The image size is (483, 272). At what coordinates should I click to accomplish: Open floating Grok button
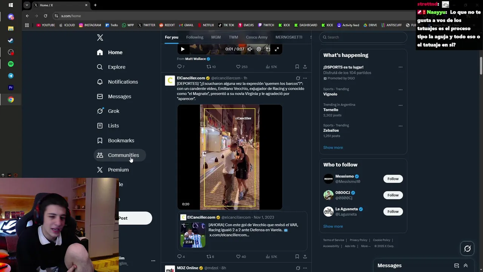(x=467, y=249)
